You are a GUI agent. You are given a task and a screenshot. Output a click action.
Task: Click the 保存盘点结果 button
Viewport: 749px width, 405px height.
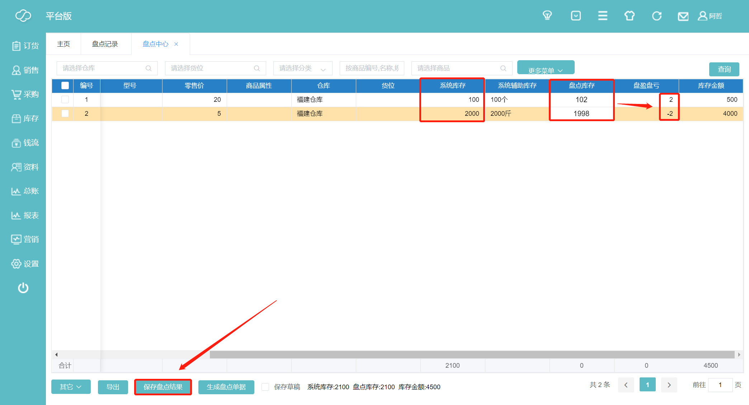[x=163, y=387]
